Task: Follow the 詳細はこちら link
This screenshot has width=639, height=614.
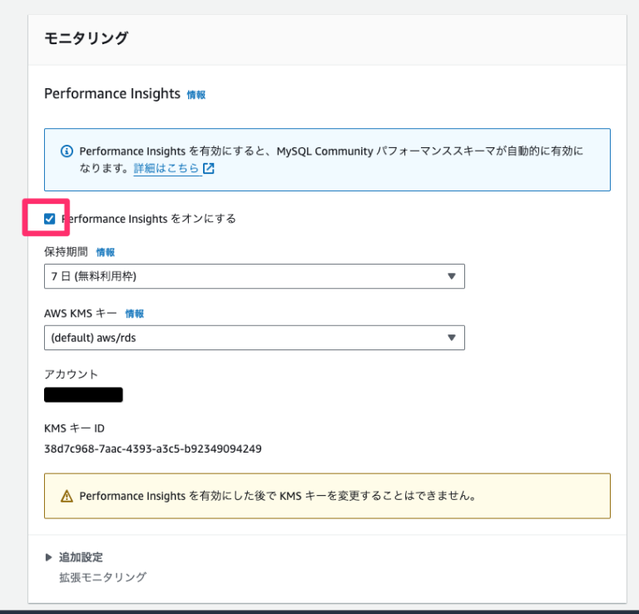Action: 166,168
